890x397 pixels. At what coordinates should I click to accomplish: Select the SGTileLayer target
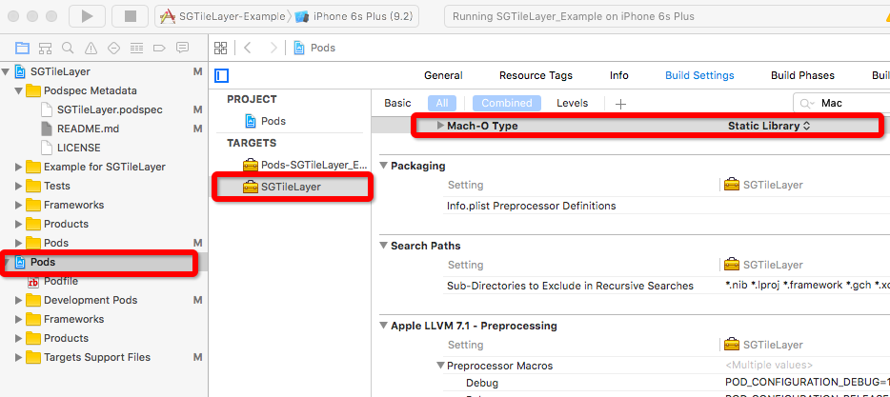[291, 187]
